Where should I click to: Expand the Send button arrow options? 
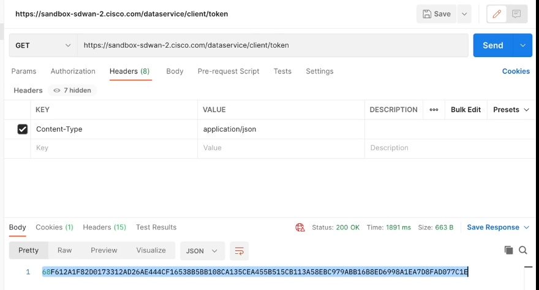[x=523, y=45]
